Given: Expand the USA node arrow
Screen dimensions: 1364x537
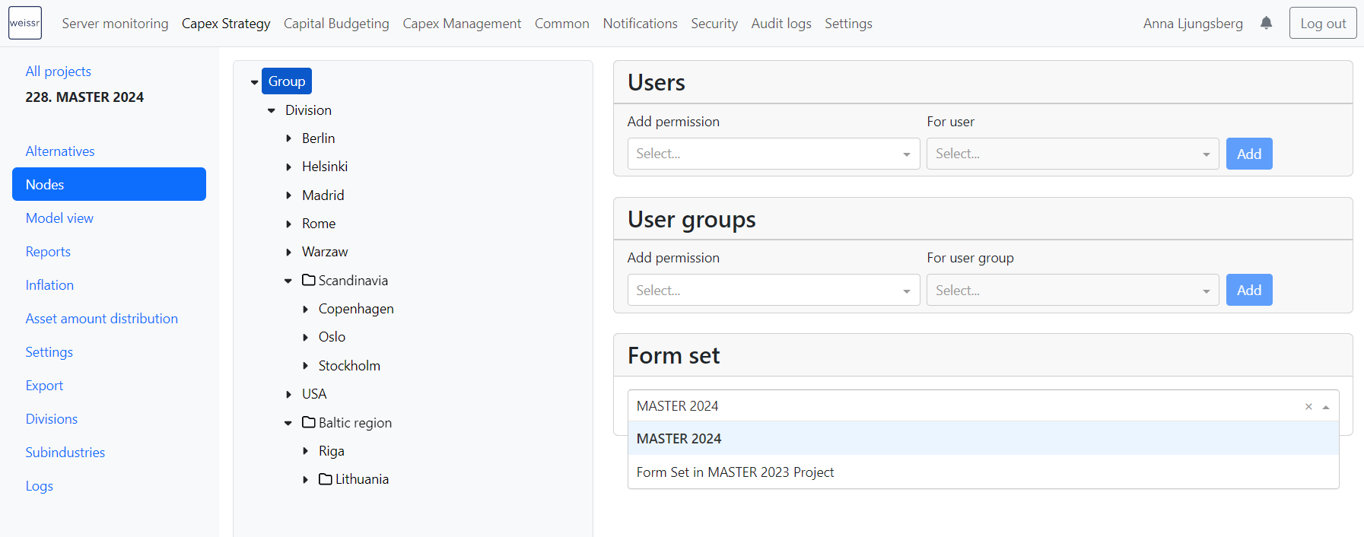Looking at the screenshot, I should (x=289, y=394).
